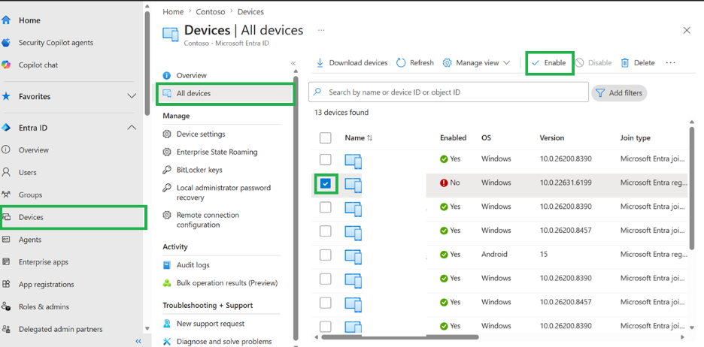
Task: Click the Disable button in the toolbar
Action: (593, 63)
